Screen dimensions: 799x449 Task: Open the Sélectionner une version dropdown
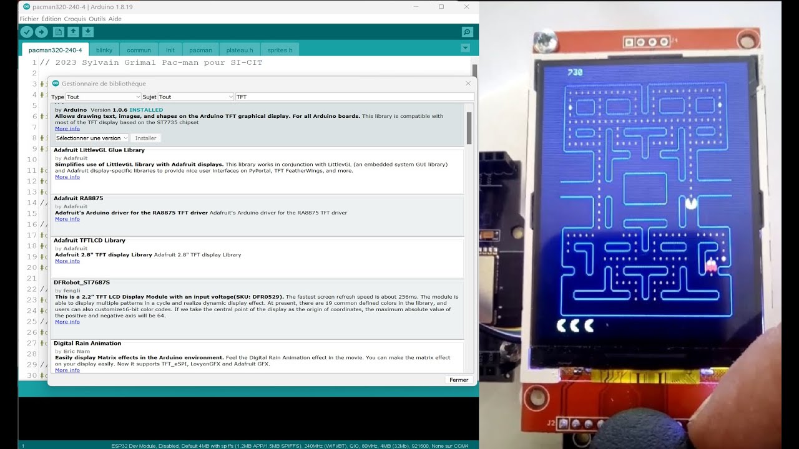click(x=92, y=138)
